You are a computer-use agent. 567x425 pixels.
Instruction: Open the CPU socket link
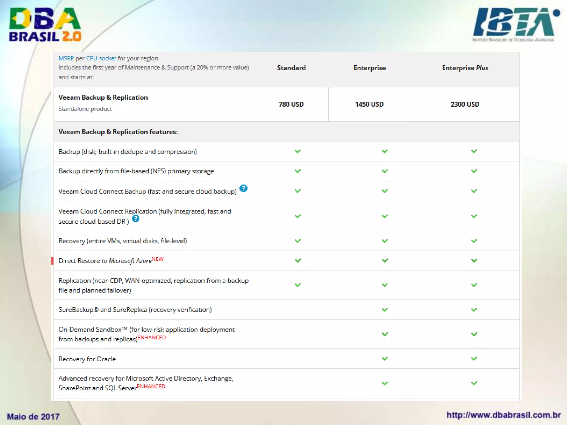(101, 58)
